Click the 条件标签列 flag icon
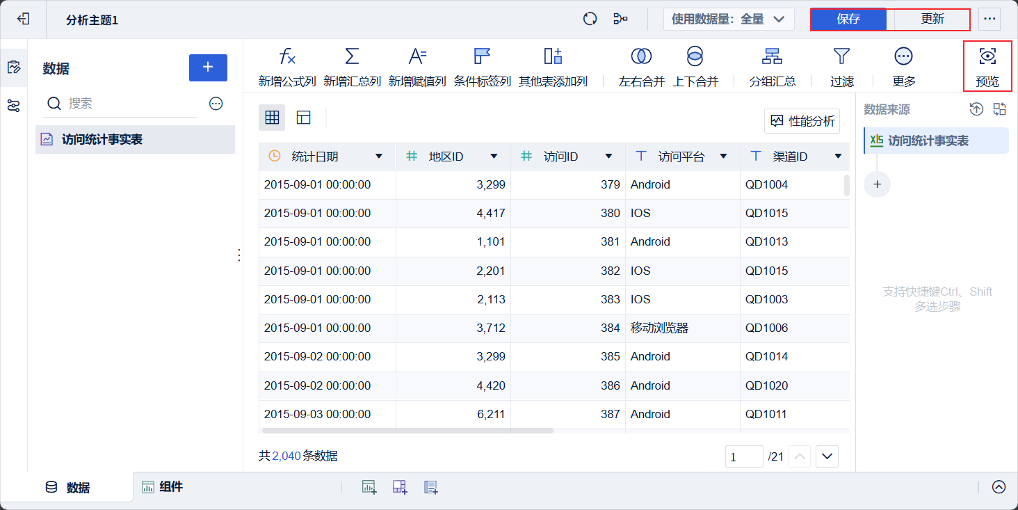Viewport: 1018px width, 510px height. pyautogui.click(x=482, y=57)
